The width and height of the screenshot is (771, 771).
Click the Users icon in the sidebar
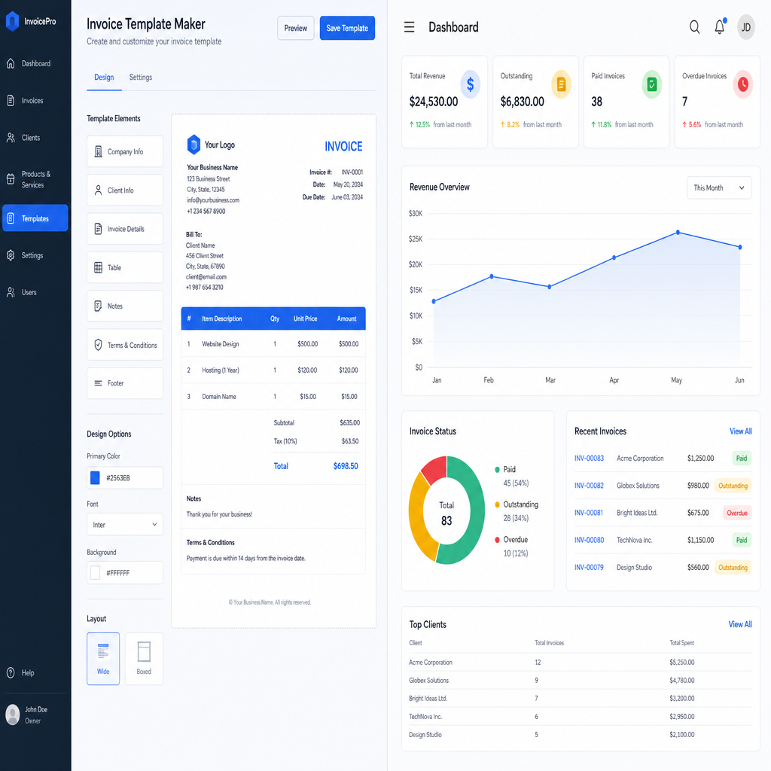[x=11, y=292]
